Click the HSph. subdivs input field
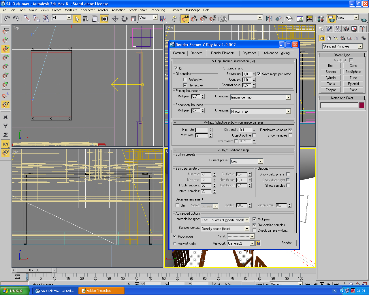This screenshot has height=295, width=369. click(206, 186)
